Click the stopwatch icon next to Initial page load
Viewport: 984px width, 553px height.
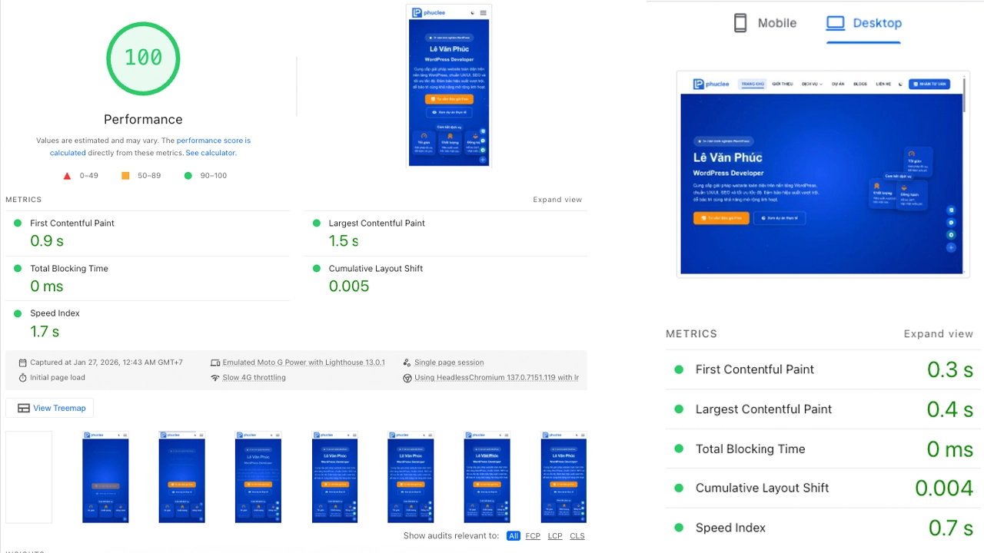pos(24,377)
